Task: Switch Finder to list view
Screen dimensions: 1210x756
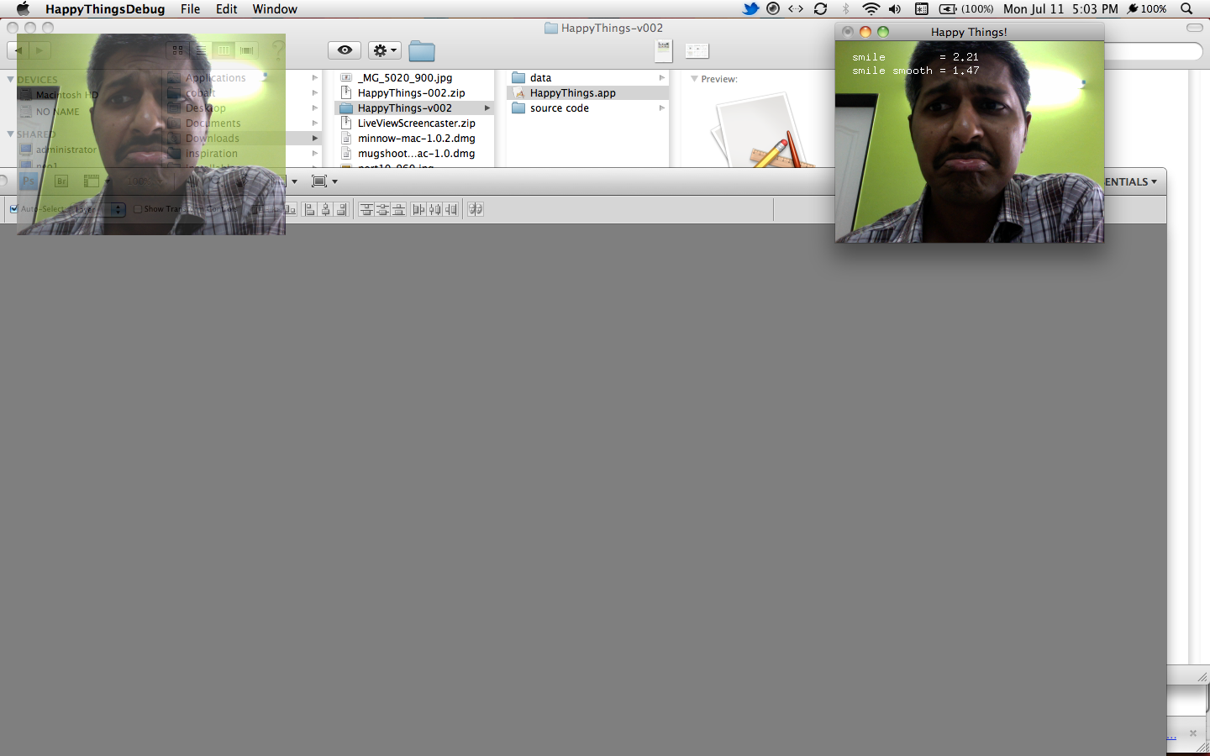Action: [201, 50]
